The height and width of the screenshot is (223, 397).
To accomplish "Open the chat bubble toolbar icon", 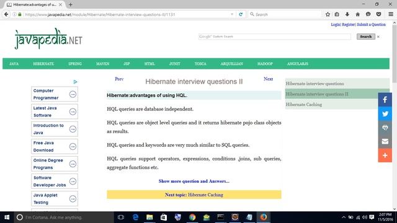I will coord(368,14).
